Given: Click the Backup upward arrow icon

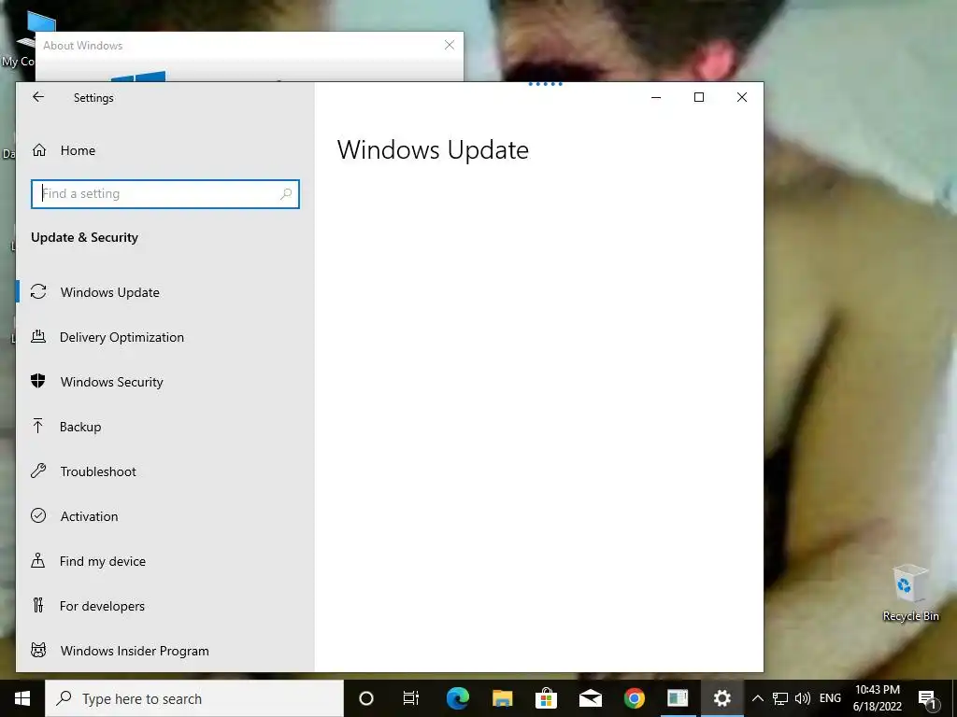Looking at the screenshot, I should [37, 426].
